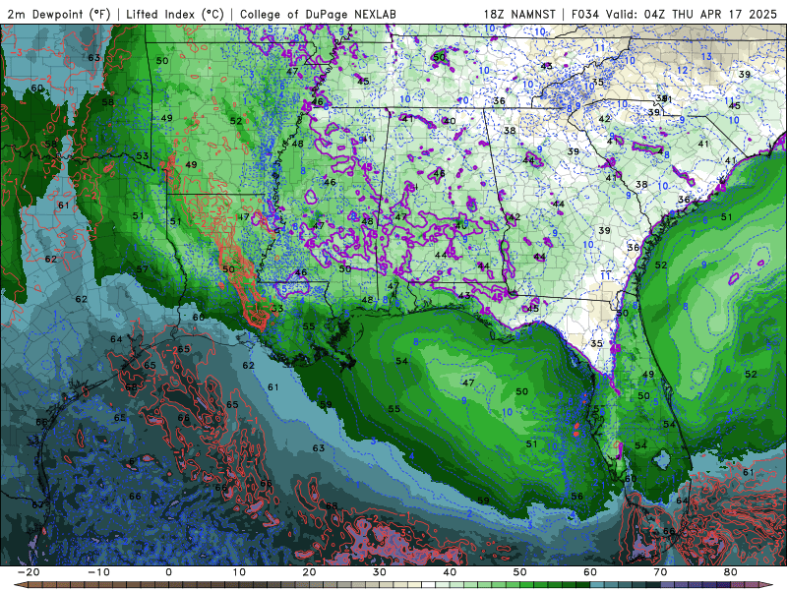Select the "04Z THU APR 17 2025" valid time
787x590 pixels.
click(x=710, y=14)
